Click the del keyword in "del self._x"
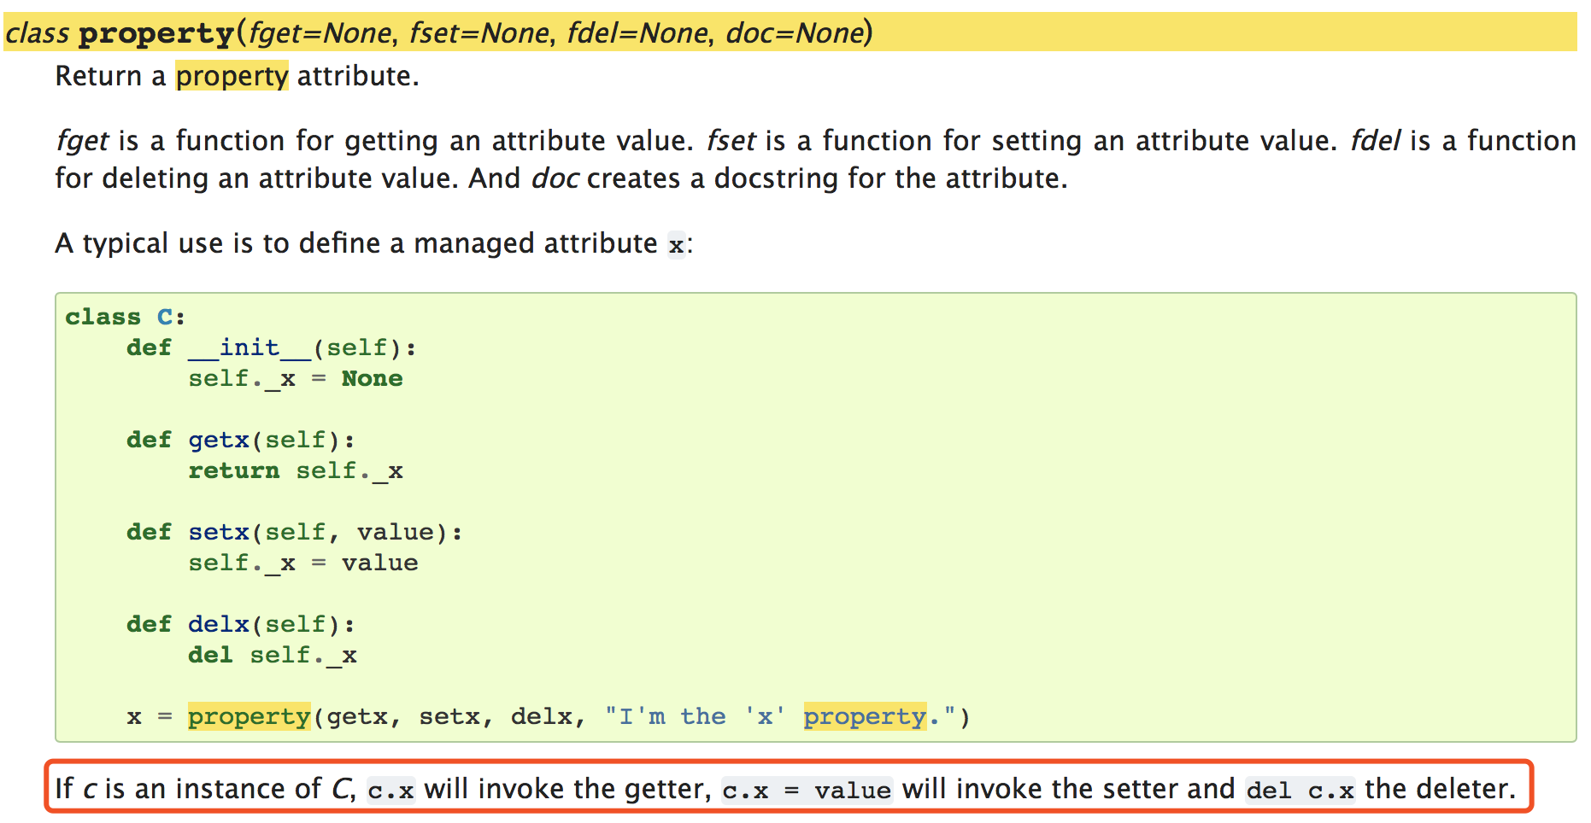Viewport: 1591px width, 823px height. pos(210,655)
